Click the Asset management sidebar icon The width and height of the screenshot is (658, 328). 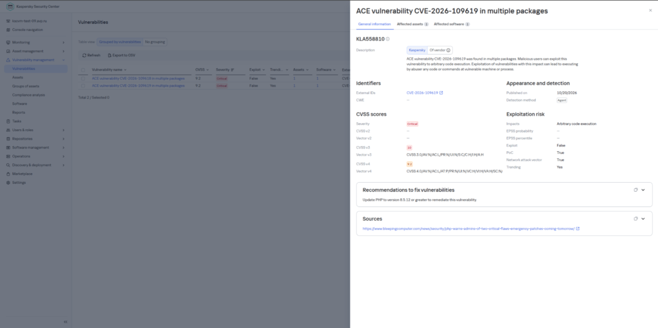(x=8, y=51)
